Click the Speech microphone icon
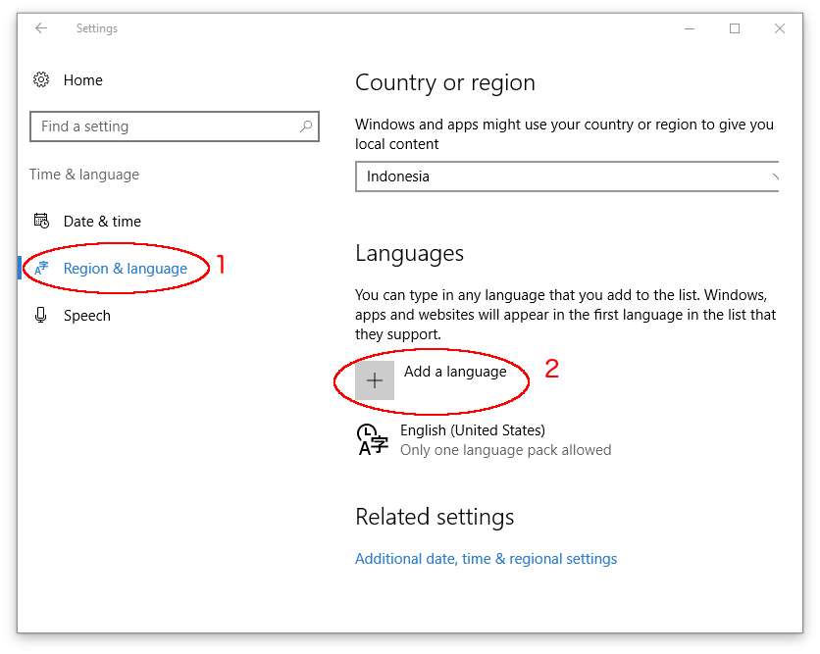The width and height of the screenshot is (820, 654). coord(41,316)
